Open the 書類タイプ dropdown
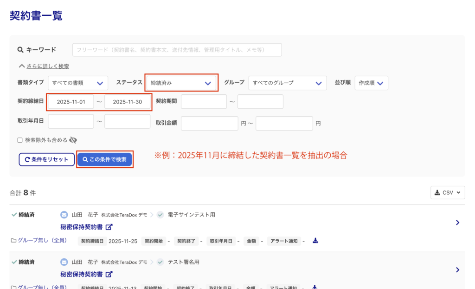The image size is (475, 289). pyautogui.click(x=78, y=83)
